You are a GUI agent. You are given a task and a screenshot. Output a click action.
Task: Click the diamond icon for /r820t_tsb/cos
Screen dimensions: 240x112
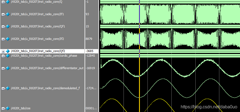8,108
